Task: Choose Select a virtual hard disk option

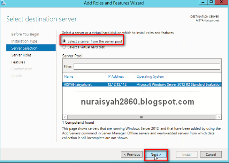Action: point(84,47)
